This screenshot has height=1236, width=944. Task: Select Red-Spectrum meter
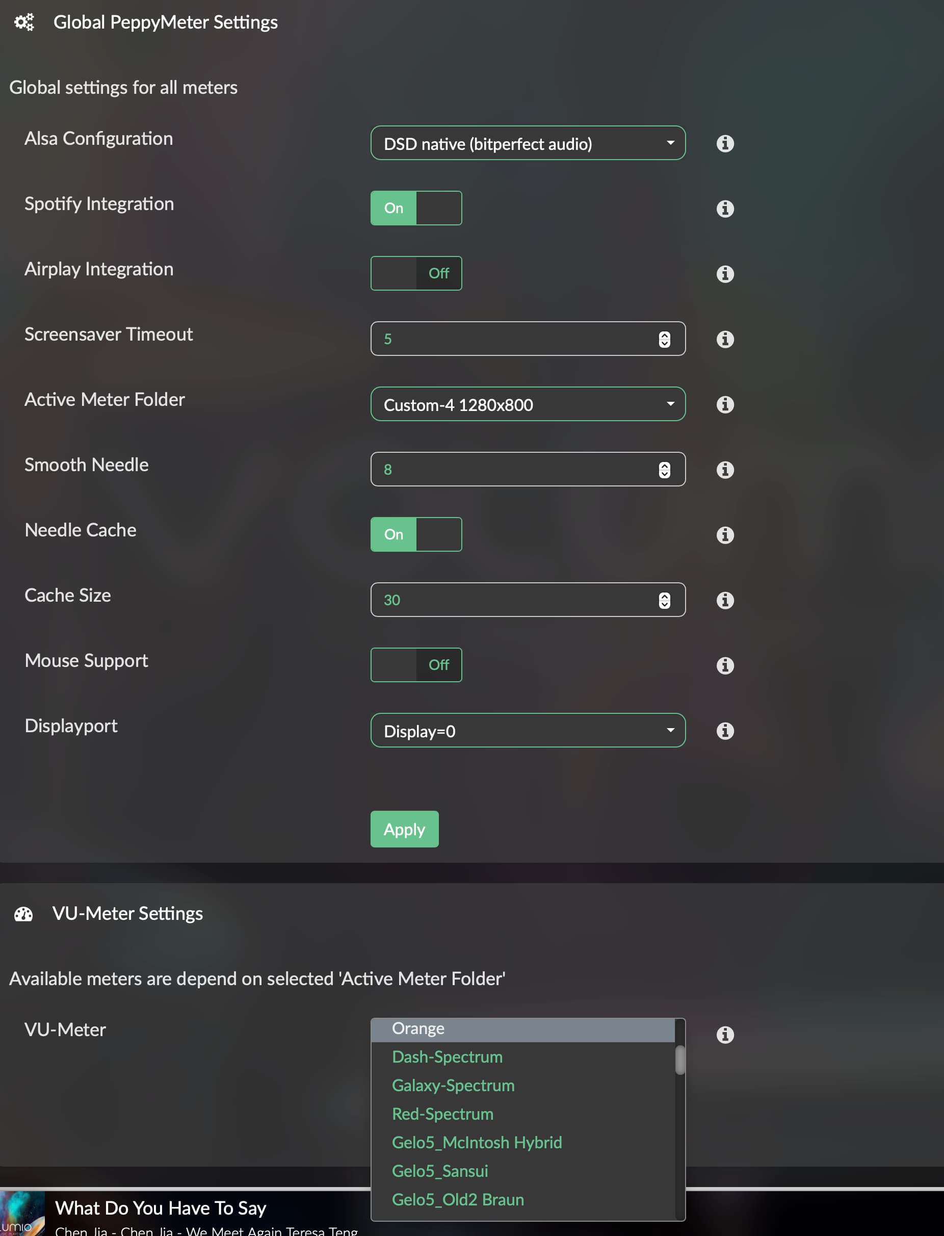522,1114
